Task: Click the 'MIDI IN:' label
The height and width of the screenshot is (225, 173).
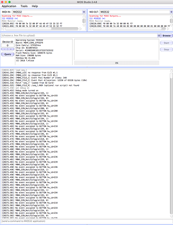Action: point(6,12)
